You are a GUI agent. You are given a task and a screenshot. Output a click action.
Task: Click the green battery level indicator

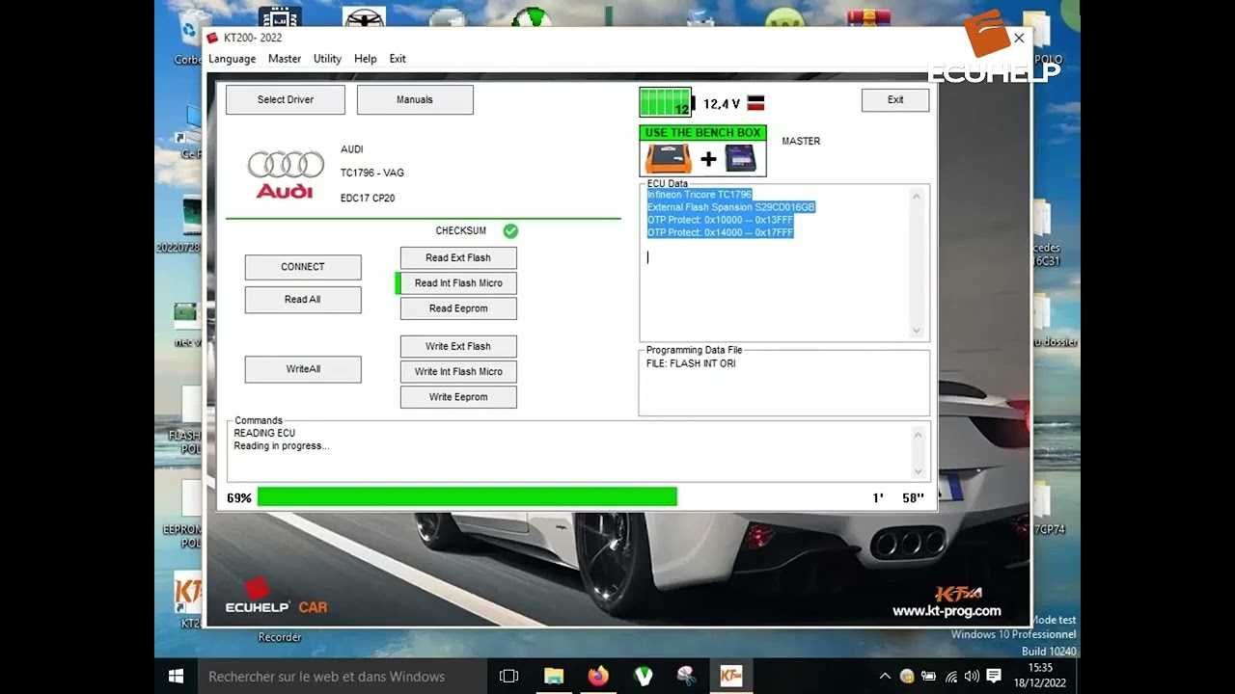click(666, 102)
